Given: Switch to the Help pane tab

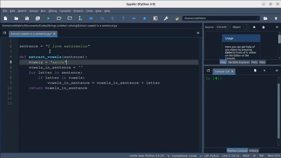Looking at the screenshot, I should [x=223, y=62].
